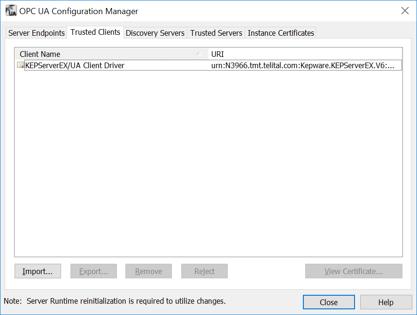Screen dimensions: 417x315
Task: Hit the Remove button
Action: click(148, 271)
